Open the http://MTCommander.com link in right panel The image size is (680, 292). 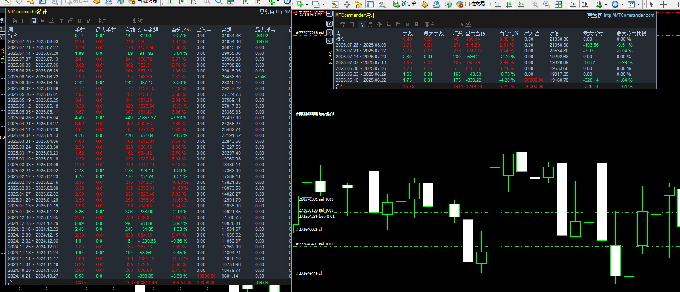pyautogui.click(x=628, y=15)
